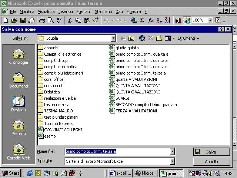237x178 pixels.
Task: Click the Open file toolbar icon
Action: point(14,20)
